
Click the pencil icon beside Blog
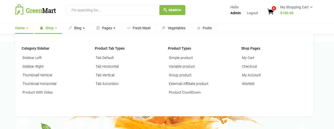click(70, 28)
